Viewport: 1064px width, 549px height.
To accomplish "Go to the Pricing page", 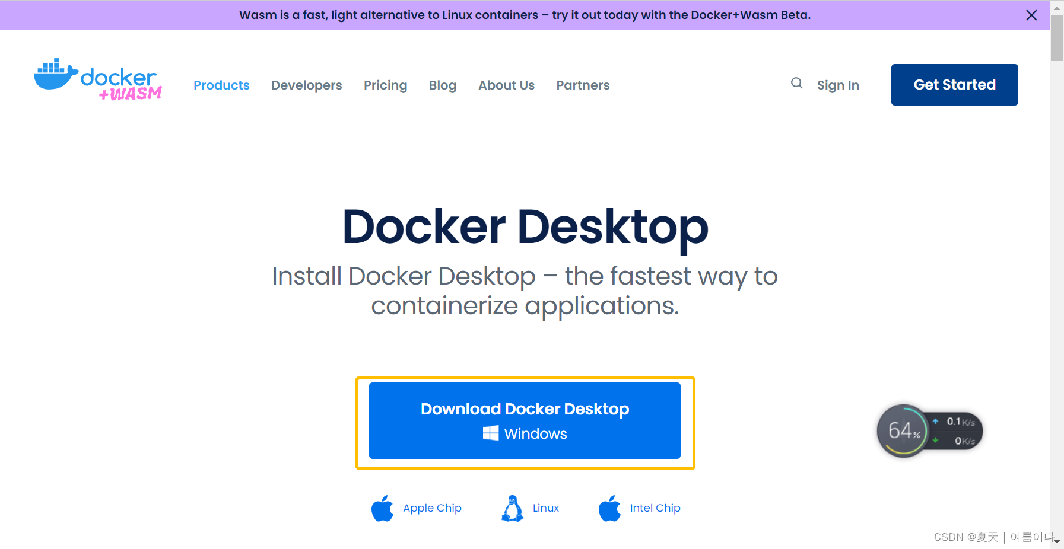I will coord(385,85).
